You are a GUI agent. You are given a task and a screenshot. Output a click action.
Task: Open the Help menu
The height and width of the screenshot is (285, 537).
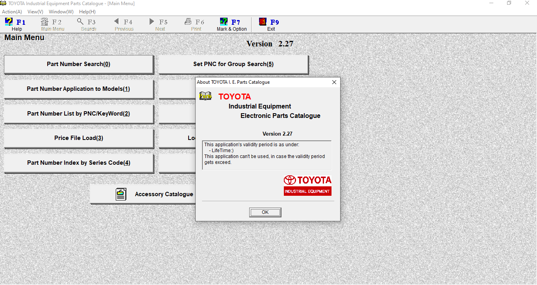click(87, 11)
